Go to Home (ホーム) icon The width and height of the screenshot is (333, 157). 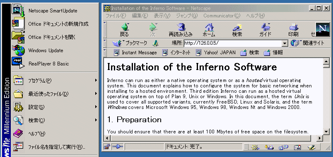coord(209,30)
